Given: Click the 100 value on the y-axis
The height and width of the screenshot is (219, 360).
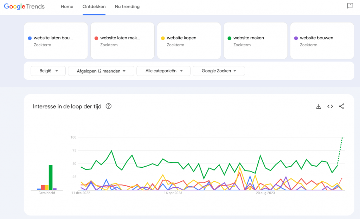Looking at the screenshot, I should pyautogui.click(x=73, y=137).
